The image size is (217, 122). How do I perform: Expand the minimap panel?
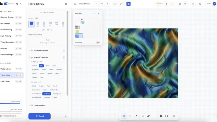coord(94,13)
